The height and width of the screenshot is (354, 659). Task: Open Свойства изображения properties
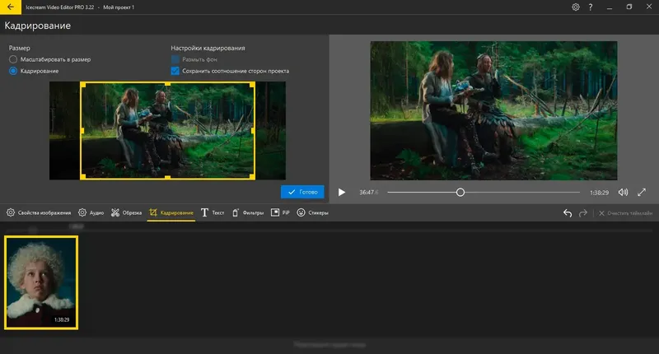(x=39, y=213)
